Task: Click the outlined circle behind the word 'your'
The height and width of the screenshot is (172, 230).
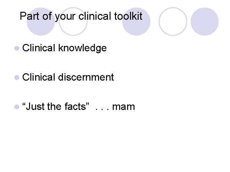Action: (x=73, y=22)
